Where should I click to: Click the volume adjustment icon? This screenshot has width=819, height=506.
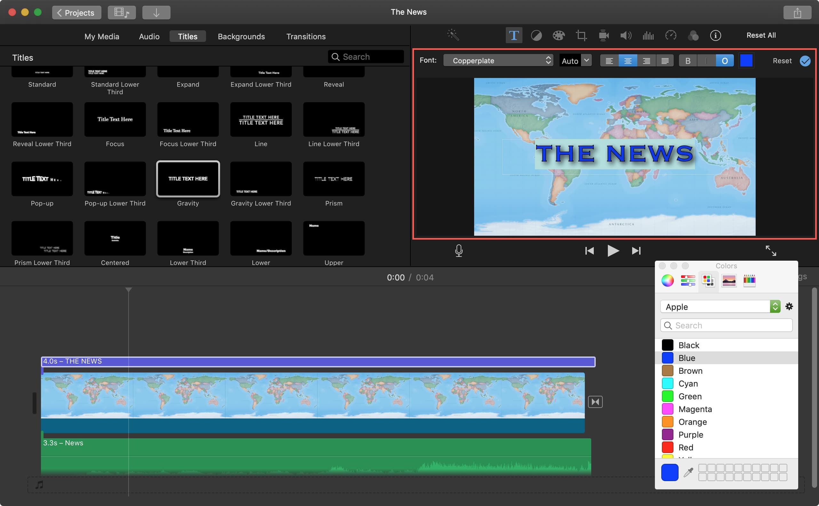click(625, 35)
